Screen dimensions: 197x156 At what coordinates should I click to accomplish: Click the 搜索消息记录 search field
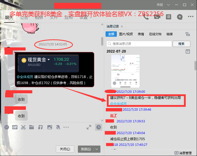139,44
